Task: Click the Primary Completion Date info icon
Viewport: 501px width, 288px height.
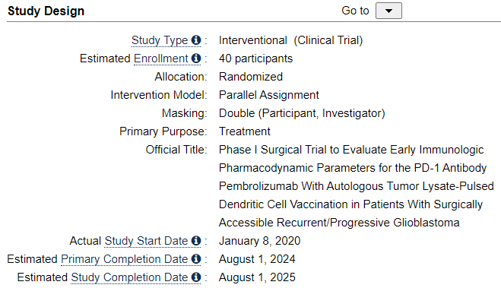Action: (x=196, y=259)
